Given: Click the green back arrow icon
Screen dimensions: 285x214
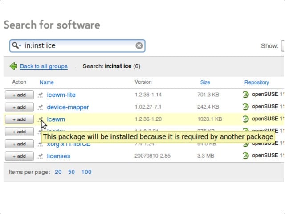Looking at the screenshot, I should tap(13, 66).
